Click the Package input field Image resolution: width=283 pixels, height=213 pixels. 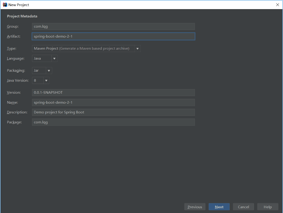pos(113,122)
